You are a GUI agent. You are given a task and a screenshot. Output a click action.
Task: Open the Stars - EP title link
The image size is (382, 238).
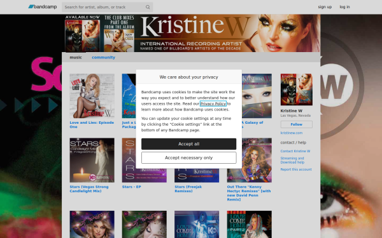click(x=131, y=187)
